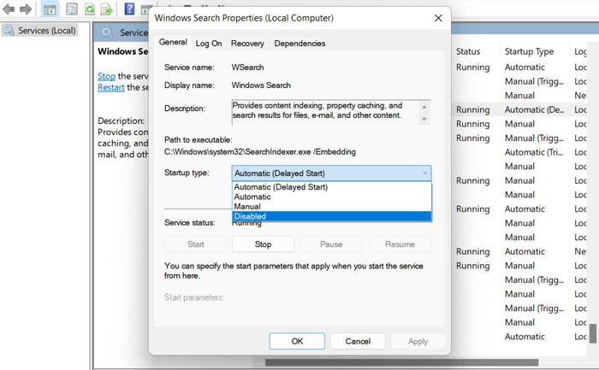This screenshot has height=370, width=599.
Task: Click the green Refresh toolbar icon
Action: [90, 9]
